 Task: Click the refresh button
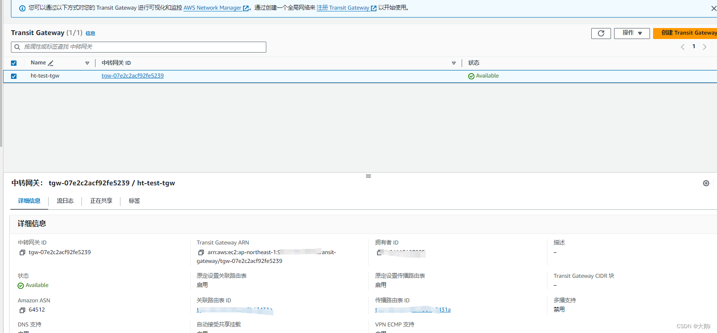click(x=601, y=33)
